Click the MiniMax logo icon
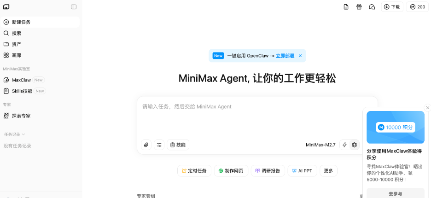Image resolution: width=431 pixels, height=198 pixels. pos(6,7)
